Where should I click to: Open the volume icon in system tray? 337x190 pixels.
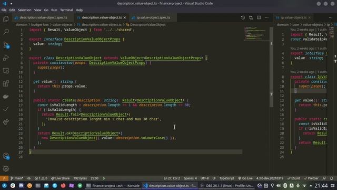(279, 185)
